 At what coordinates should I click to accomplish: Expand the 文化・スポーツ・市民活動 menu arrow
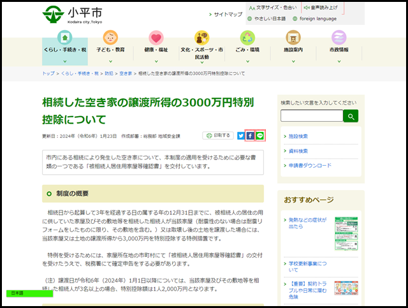[x=202, y=62]
